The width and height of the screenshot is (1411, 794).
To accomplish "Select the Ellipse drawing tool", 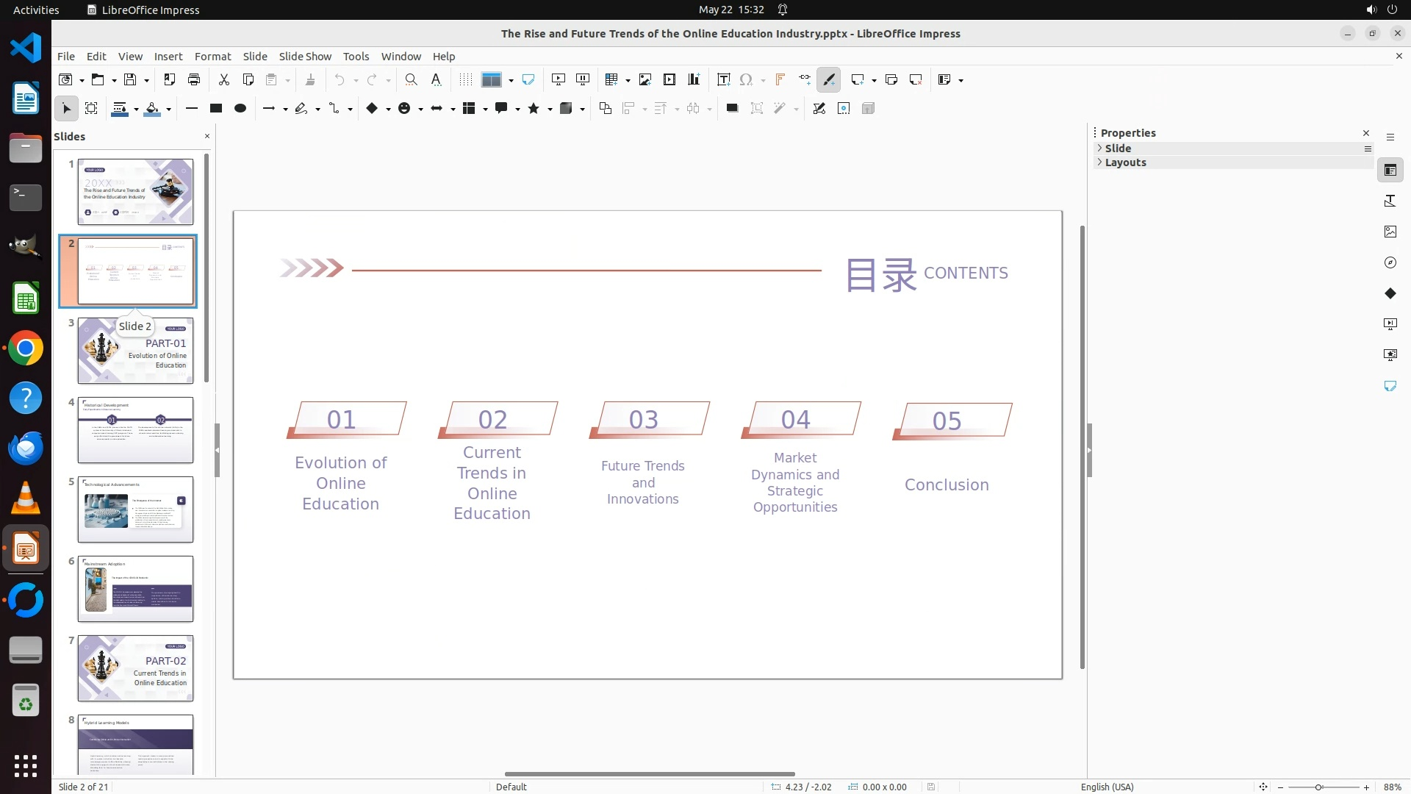I will 240,108.
